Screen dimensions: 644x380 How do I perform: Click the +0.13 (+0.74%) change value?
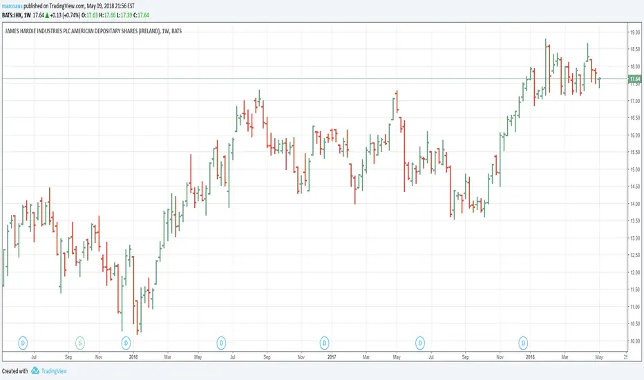[66, 15]
